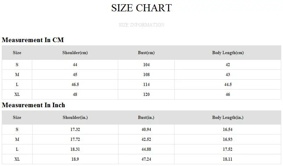Select the 104 bust value cell

click(146, 65)
